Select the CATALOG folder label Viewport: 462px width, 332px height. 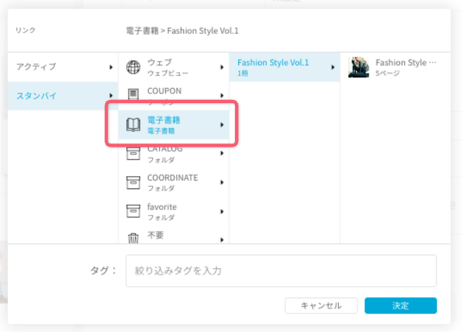tap(165, 149)
